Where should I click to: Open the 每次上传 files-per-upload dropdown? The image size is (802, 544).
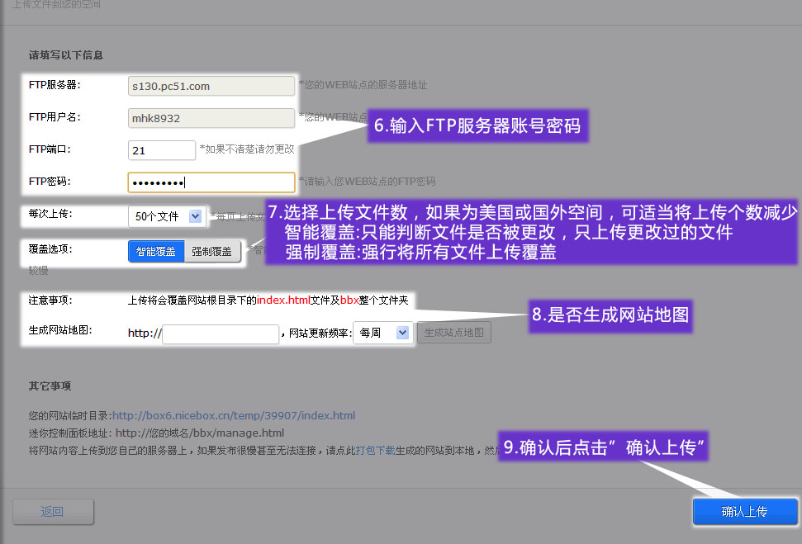tap(165, 215)
